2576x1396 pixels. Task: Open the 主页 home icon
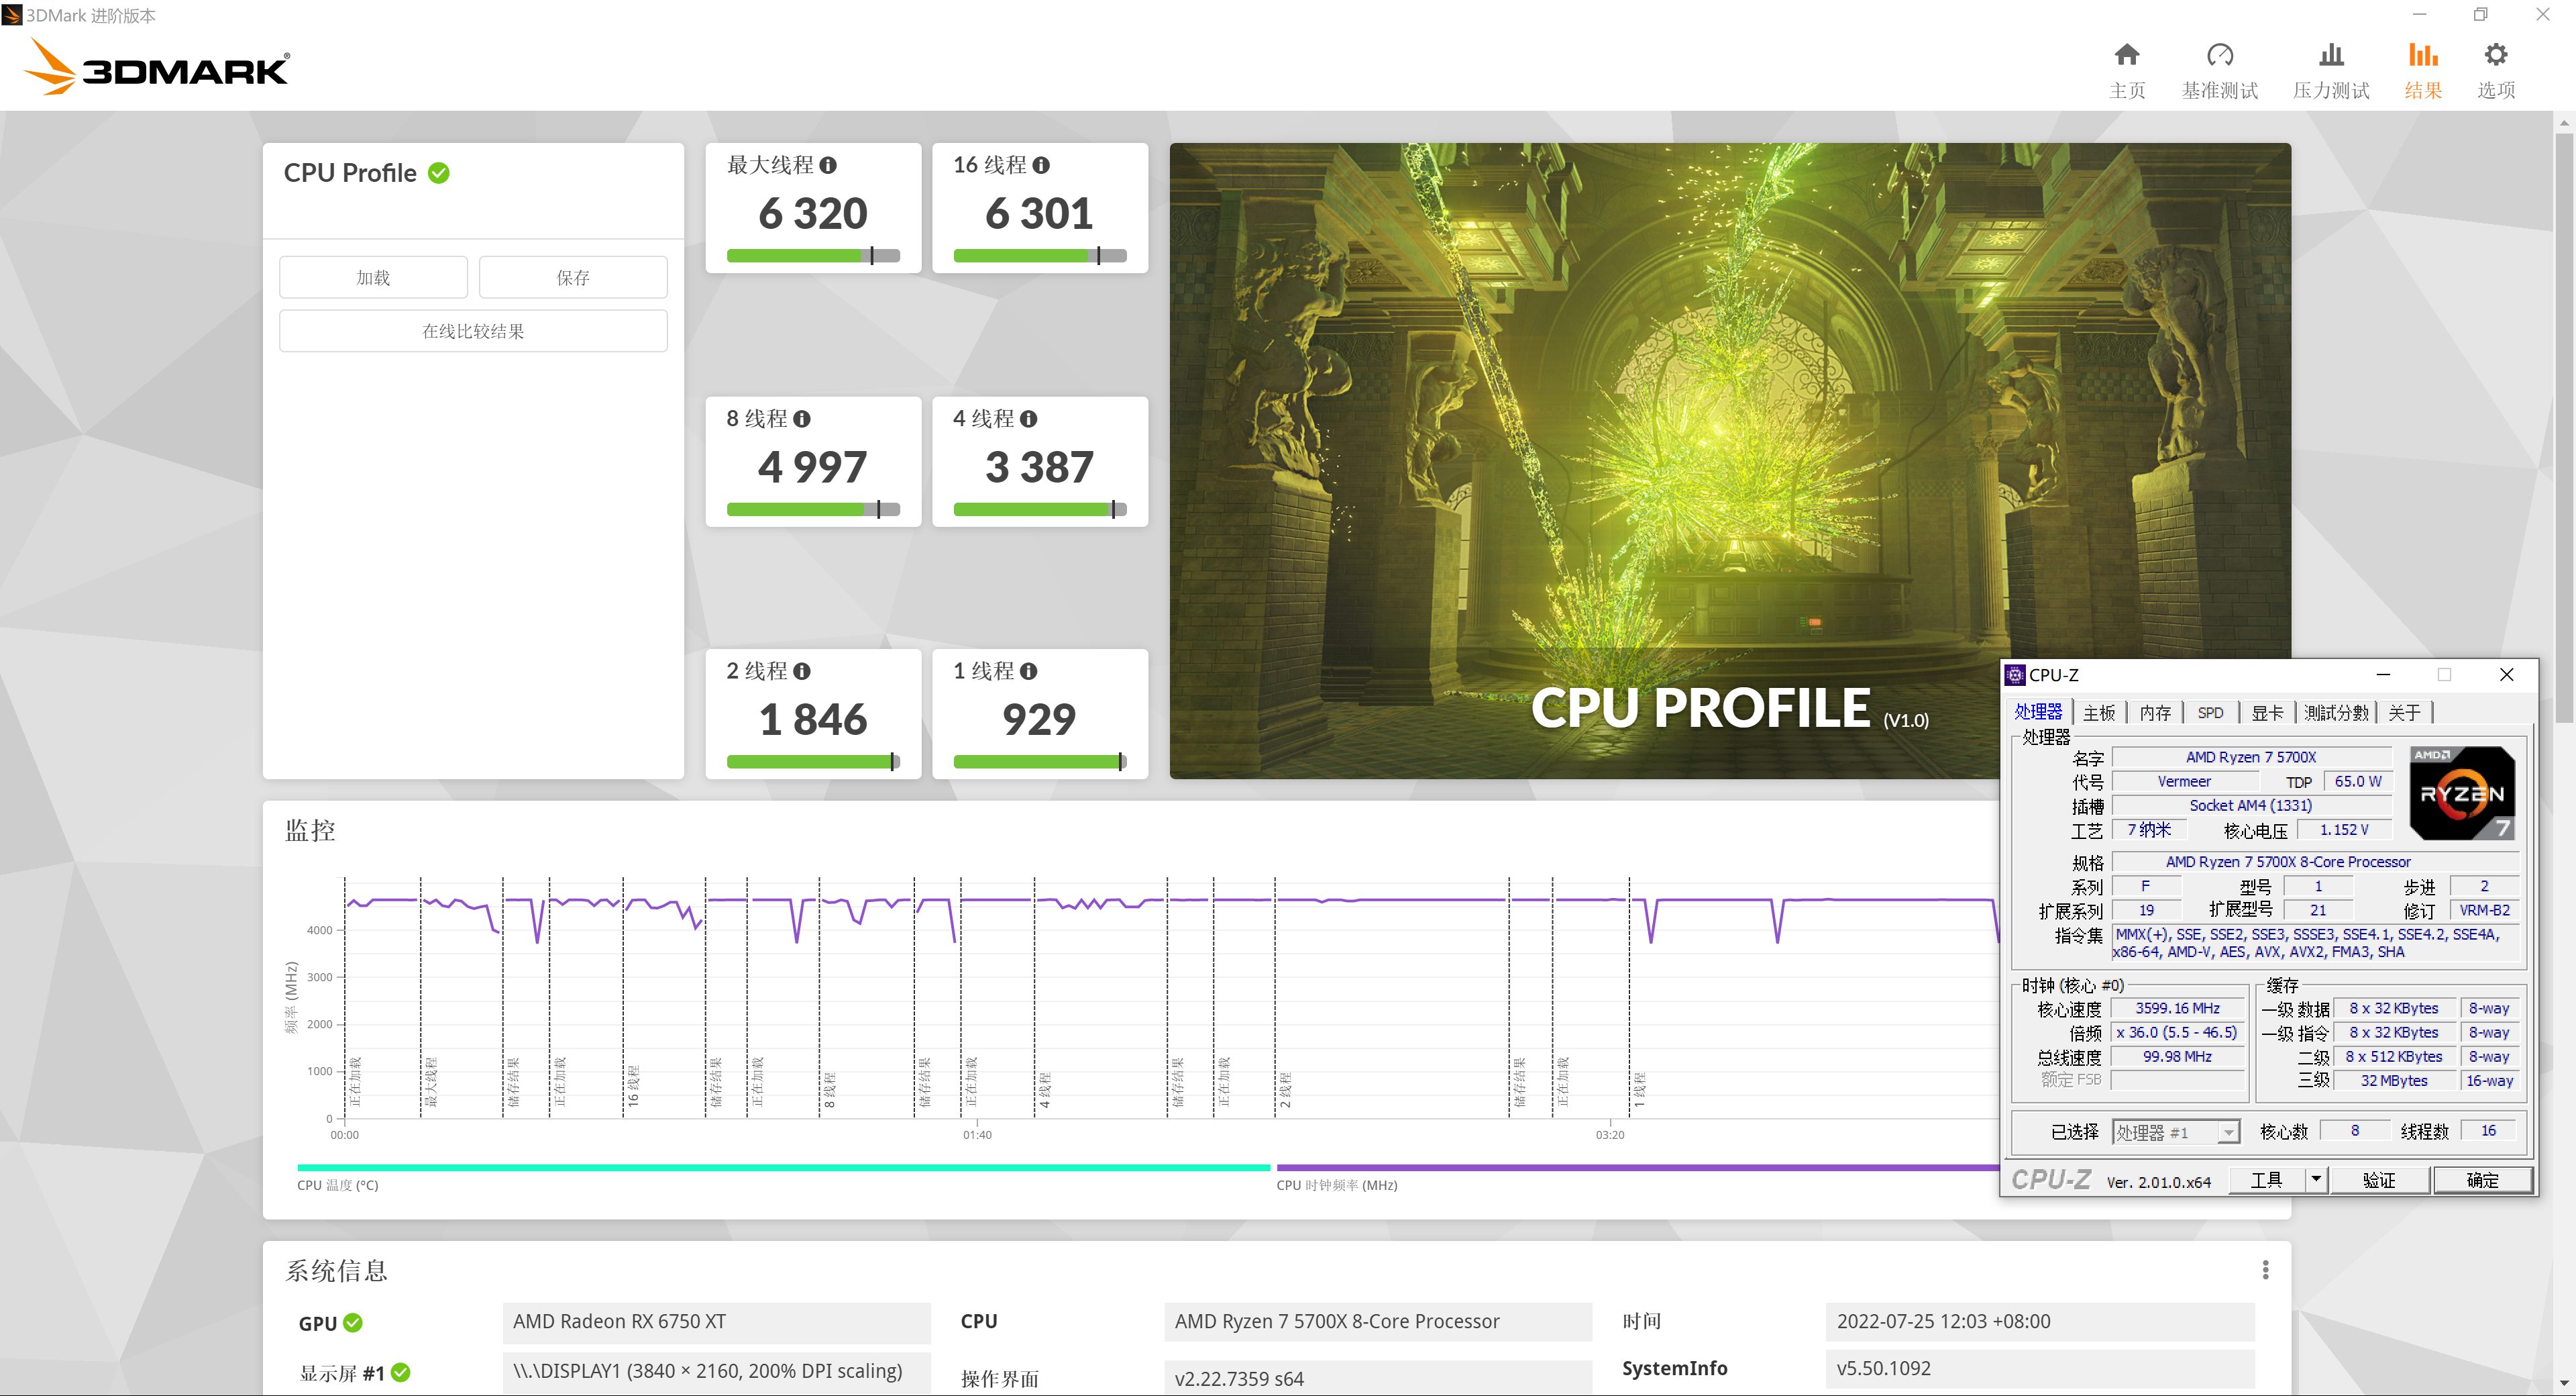point(2127,55)
